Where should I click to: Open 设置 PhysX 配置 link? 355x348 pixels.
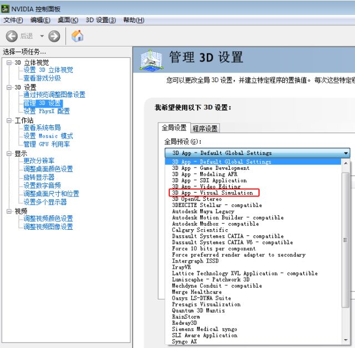pyautogui.click(x=47, y=111)
